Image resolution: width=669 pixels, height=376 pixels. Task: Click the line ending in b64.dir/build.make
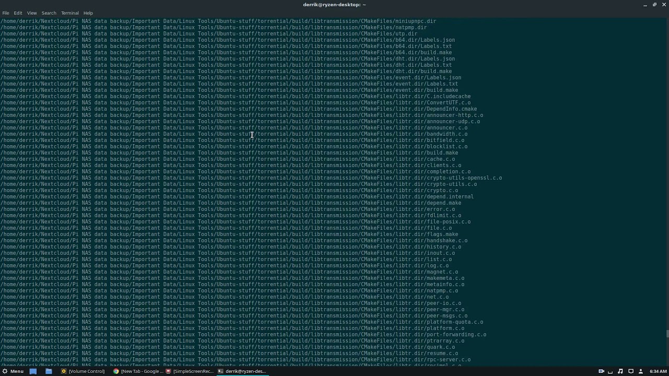[226, 52]
